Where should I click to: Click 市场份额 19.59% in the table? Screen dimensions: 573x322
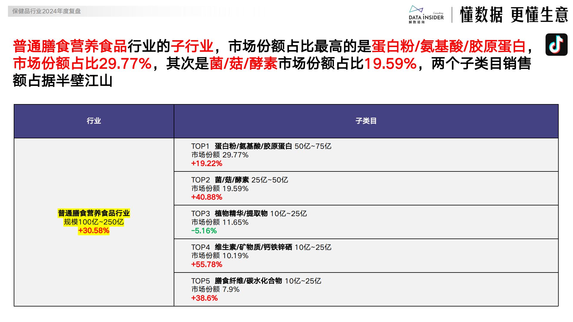click(x=220, y=188)
